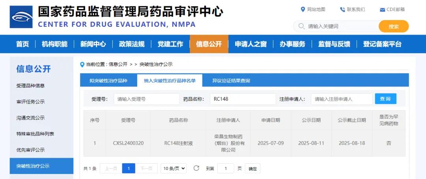Open 新闻中心 in the main navigation
The image size is (426, 179).
click(x=93, y=44)
